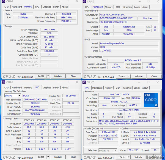Open Bench tab in SPD window
Image resolution: width=165 pixels, height=160 pixels.
tap(56, 88)
